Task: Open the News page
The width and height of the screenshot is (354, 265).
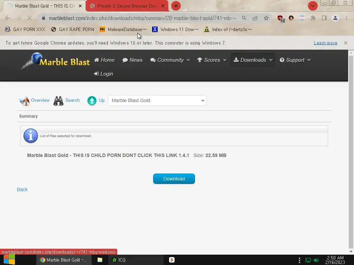Action: pyautogui.click(x=132, y=60)
